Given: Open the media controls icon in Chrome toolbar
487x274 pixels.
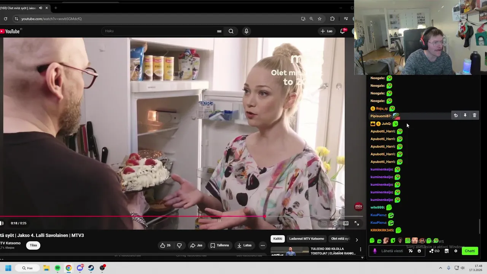Looking at the screenshot, I should coord(346,19).
